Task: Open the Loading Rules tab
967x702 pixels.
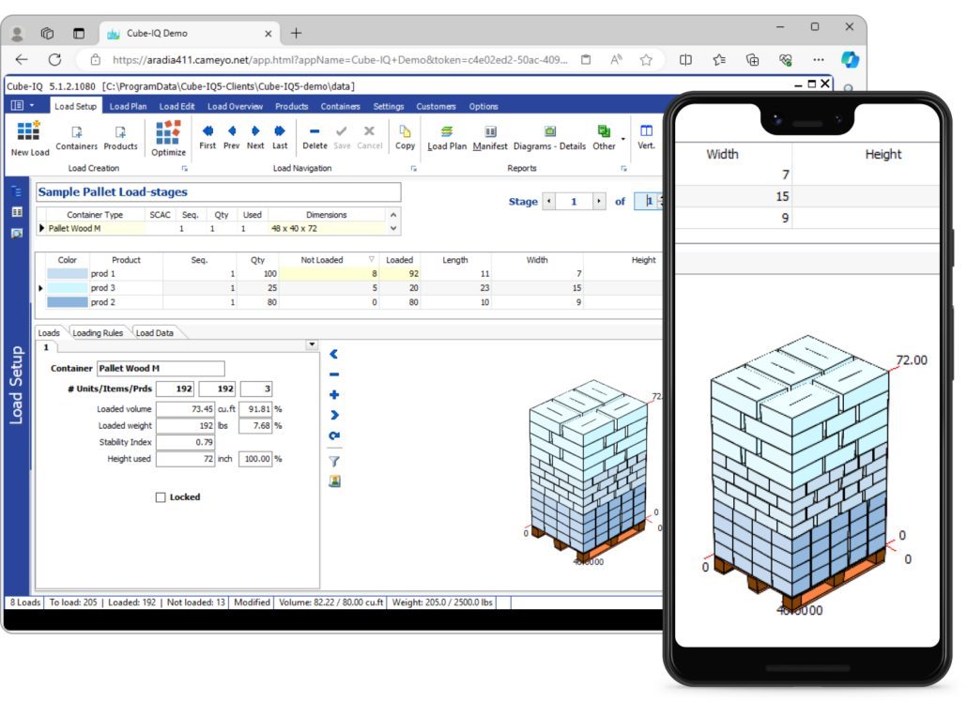Action: click(98, 333)
